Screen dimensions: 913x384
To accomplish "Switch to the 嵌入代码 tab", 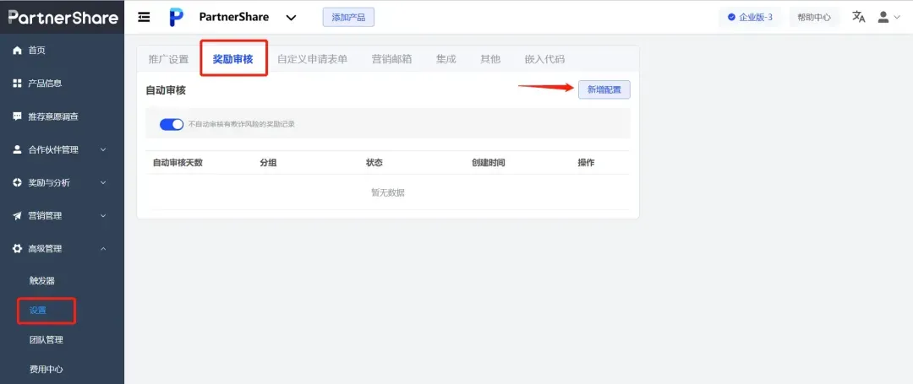I will tap(544, 59).
